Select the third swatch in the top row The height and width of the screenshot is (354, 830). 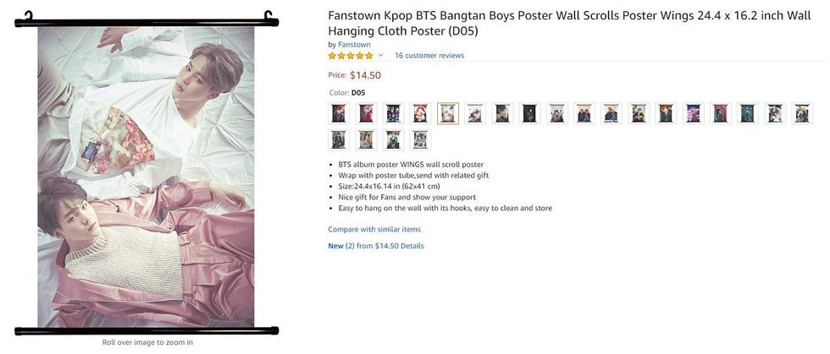point(393,113)
